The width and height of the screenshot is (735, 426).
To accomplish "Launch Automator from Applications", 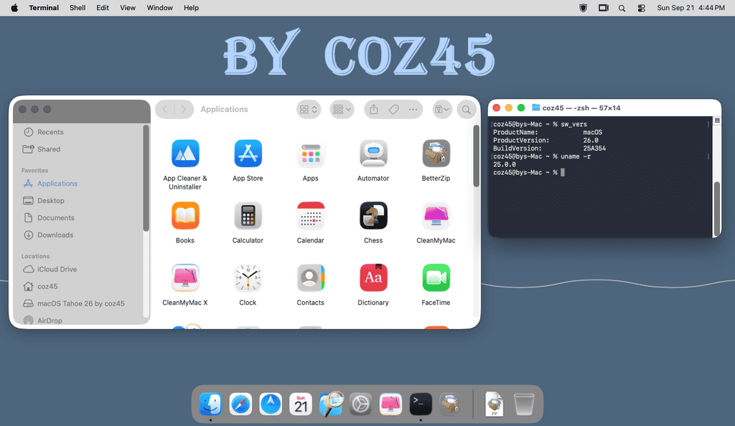I will (x=373, y=153).
